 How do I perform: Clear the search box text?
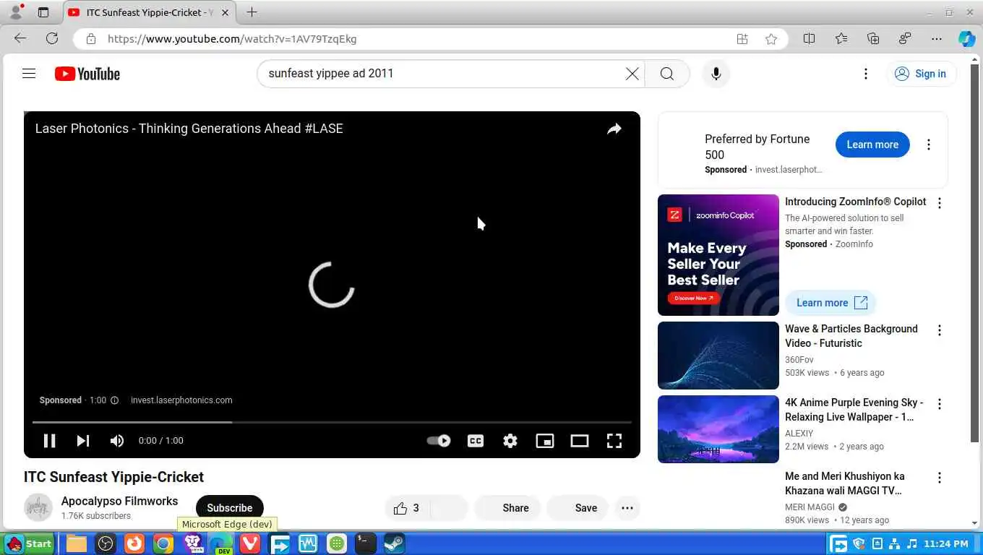coord(632,74)
